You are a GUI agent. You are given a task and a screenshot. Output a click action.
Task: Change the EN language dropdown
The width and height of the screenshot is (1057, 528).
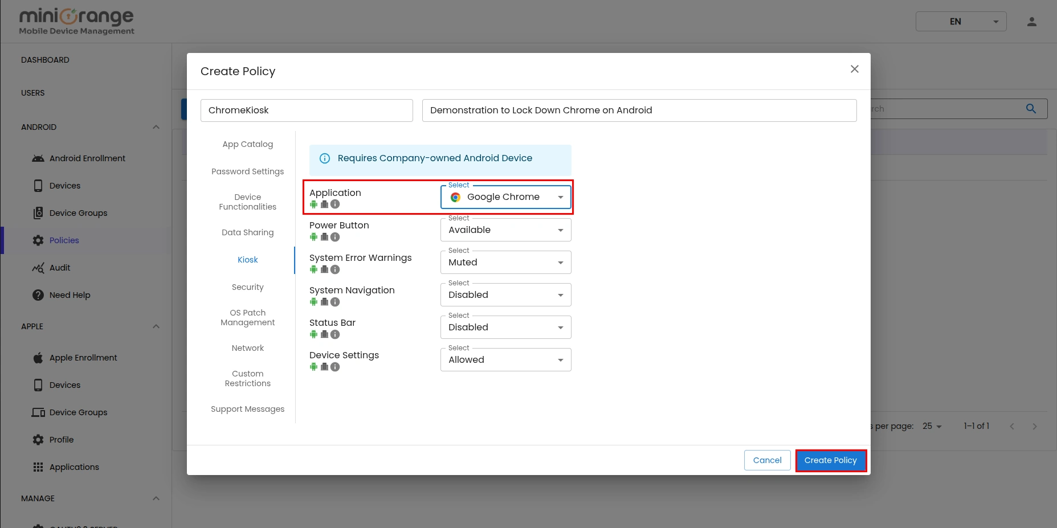[960, 21]
